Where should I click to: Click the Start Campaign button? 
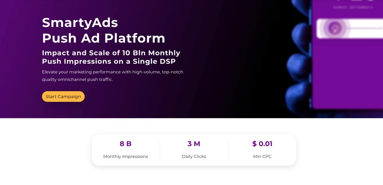pyautogui.click(x=63, y=97)
